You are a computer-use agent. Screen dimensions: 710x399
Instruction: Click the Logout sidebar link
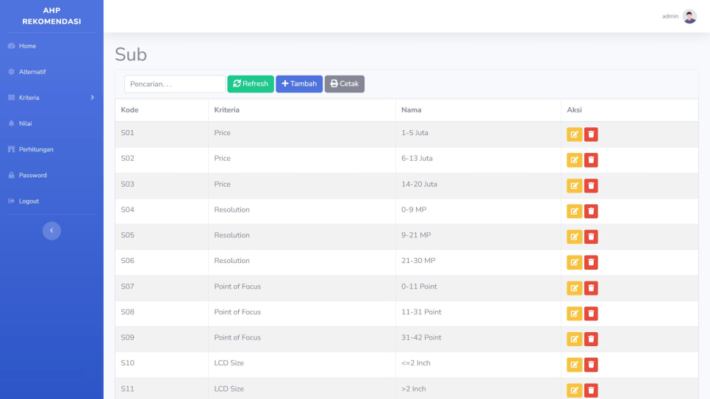click(29, 201)
